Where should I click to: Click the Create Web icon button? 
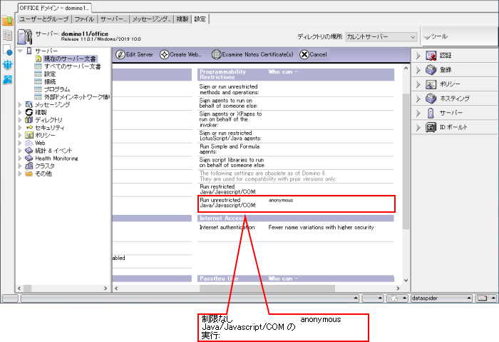click(x=164, y=55)
